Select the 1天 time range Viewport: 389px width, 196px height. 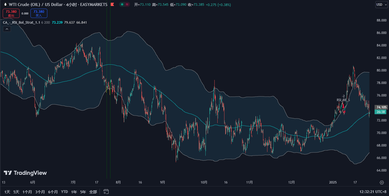pyautogui.click(x=7, y=192)
